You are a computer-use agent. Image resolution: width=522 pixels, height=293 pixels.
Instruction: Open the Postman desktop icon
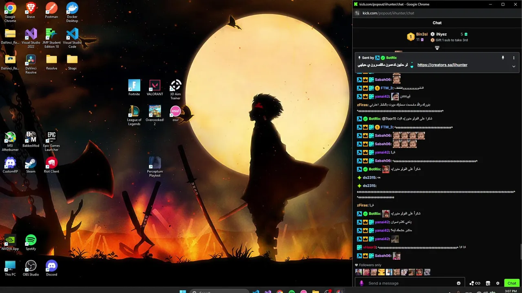tap(51, 10)
